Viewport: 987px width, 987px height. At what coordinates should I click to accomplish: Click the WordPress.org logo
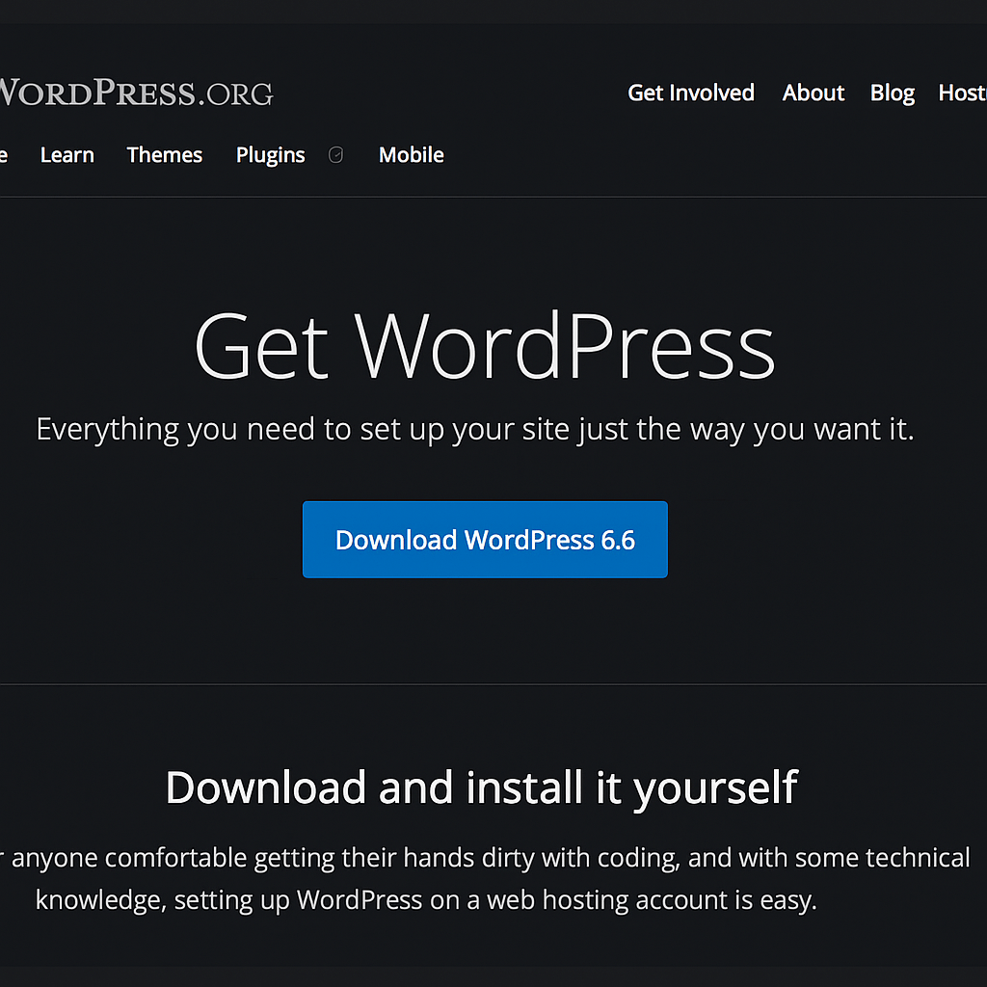[x=135, y=93]
